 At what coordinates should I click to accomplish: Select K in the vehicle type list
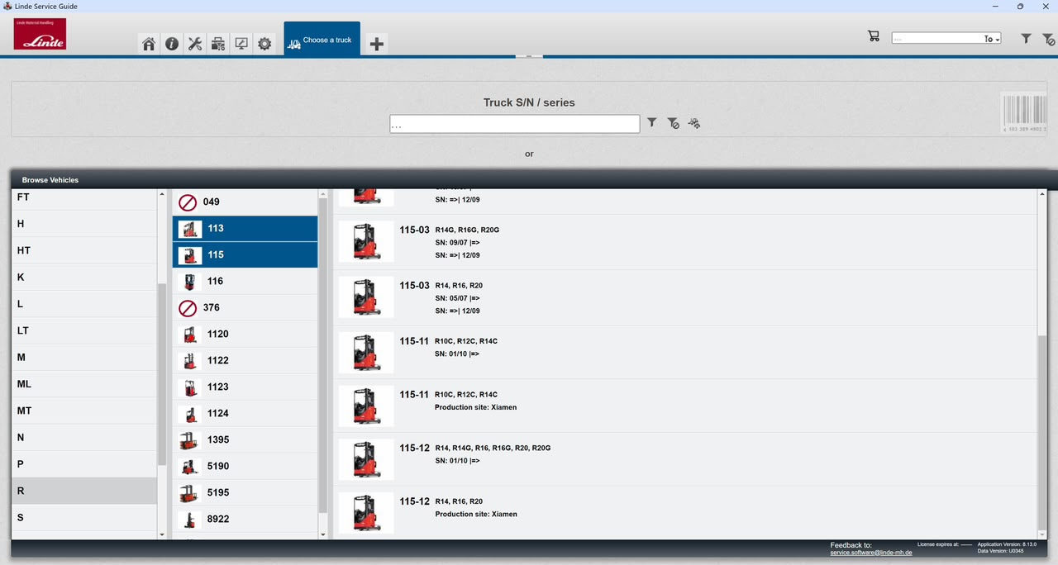(x=84, y=277)
